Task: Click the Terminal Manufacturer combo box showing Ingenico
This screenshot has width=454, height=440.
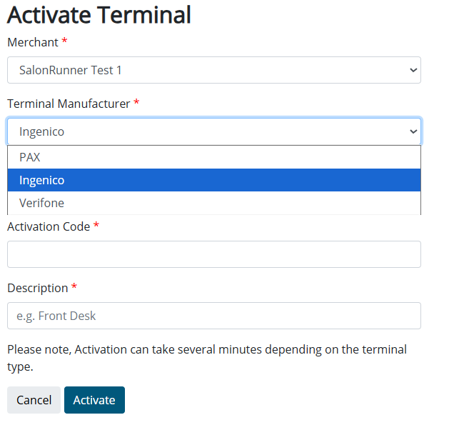Action: click(207, 131)
